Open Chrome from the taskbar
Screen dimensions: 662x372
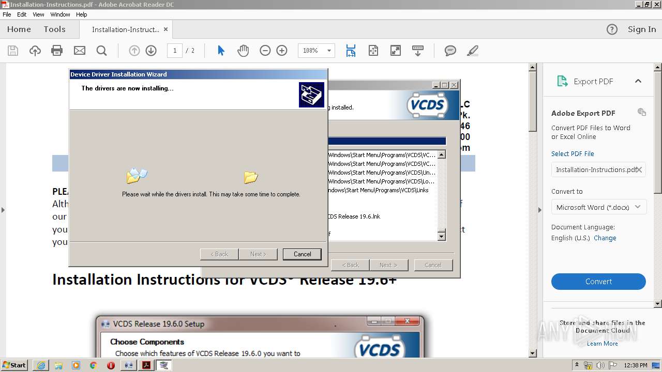click(x=93, y=365)
